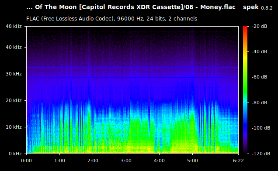
Task: Click the '48 kHz' frequency axis label
Action: [14, 26]
